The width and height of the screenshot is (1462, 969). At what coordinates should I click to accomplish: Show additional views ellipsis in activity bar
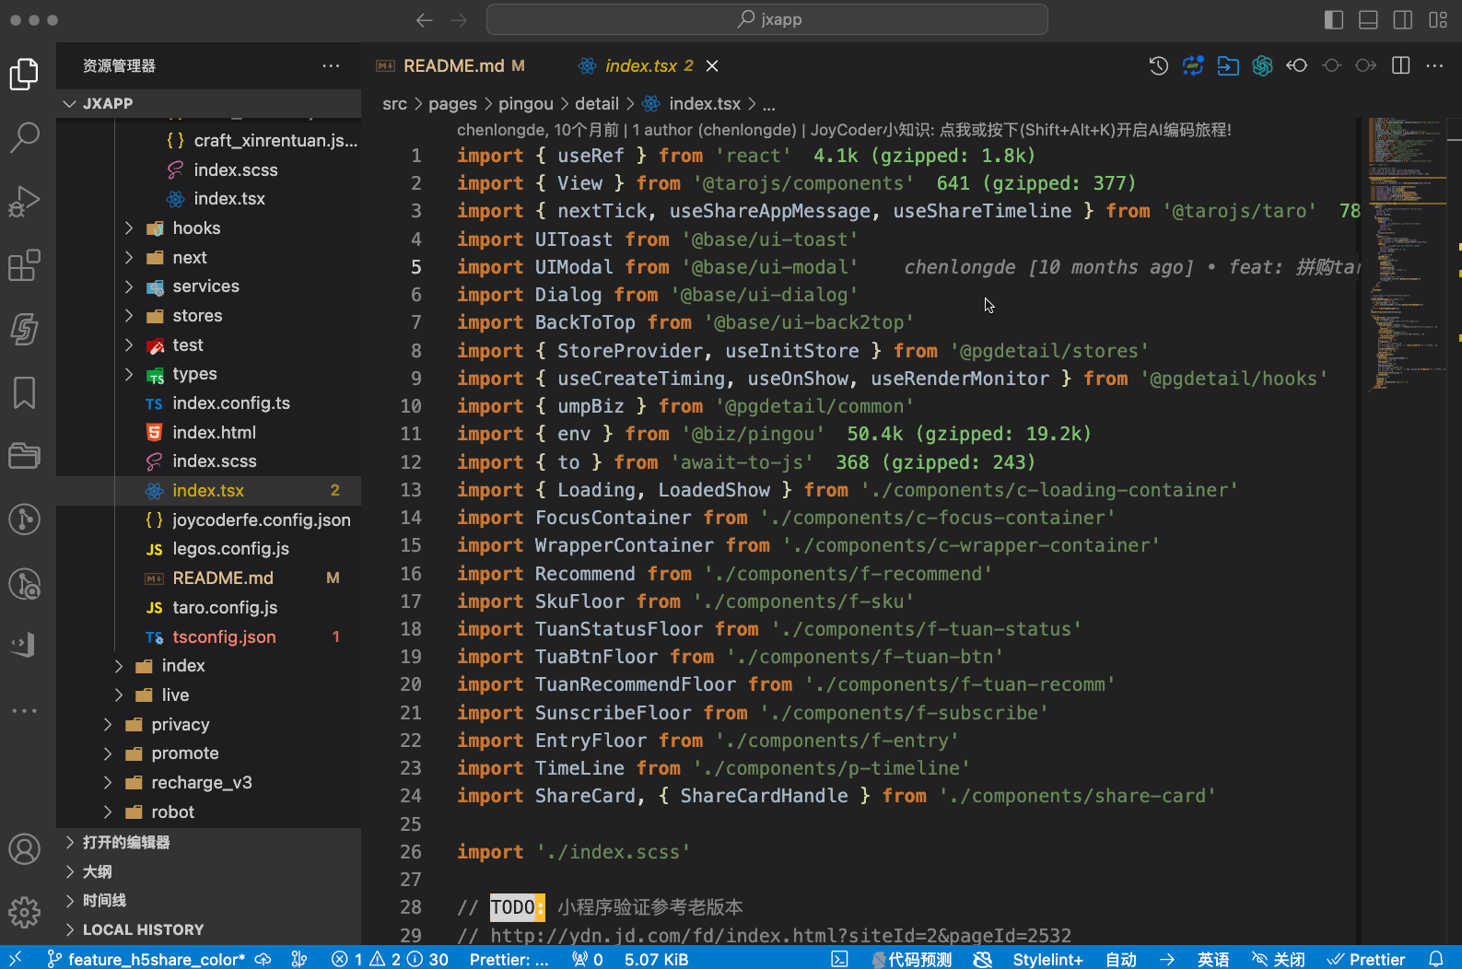[x=25, y=711]
